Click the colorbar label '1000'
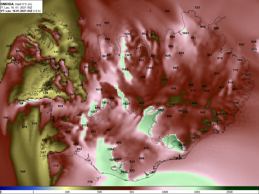This screenshot has width=259, height=194. 165,192
